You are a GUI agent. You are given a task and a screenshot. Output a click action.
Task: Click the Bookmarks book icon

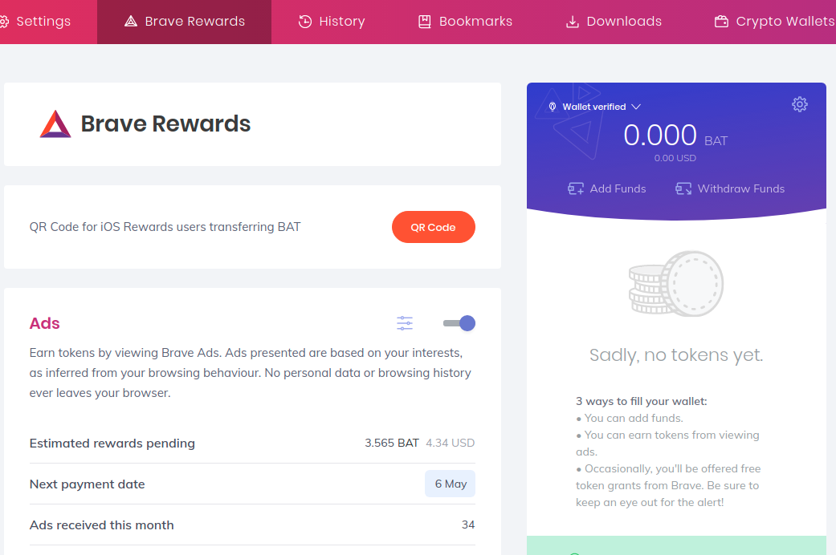(x=425, y=22)
